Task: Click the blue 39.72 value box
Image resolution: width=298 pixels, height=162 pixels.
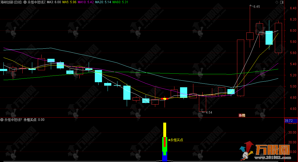Action: pyautogui.click(x=291, y=121)
